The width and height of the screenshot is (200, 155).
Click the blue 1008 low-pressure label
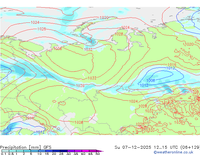point(151,81)
